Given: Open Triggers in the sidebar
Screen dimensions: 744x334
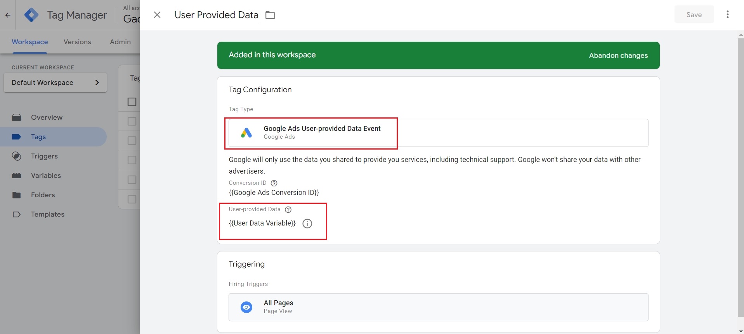Looking at the screenshot, I should (44, 156).
